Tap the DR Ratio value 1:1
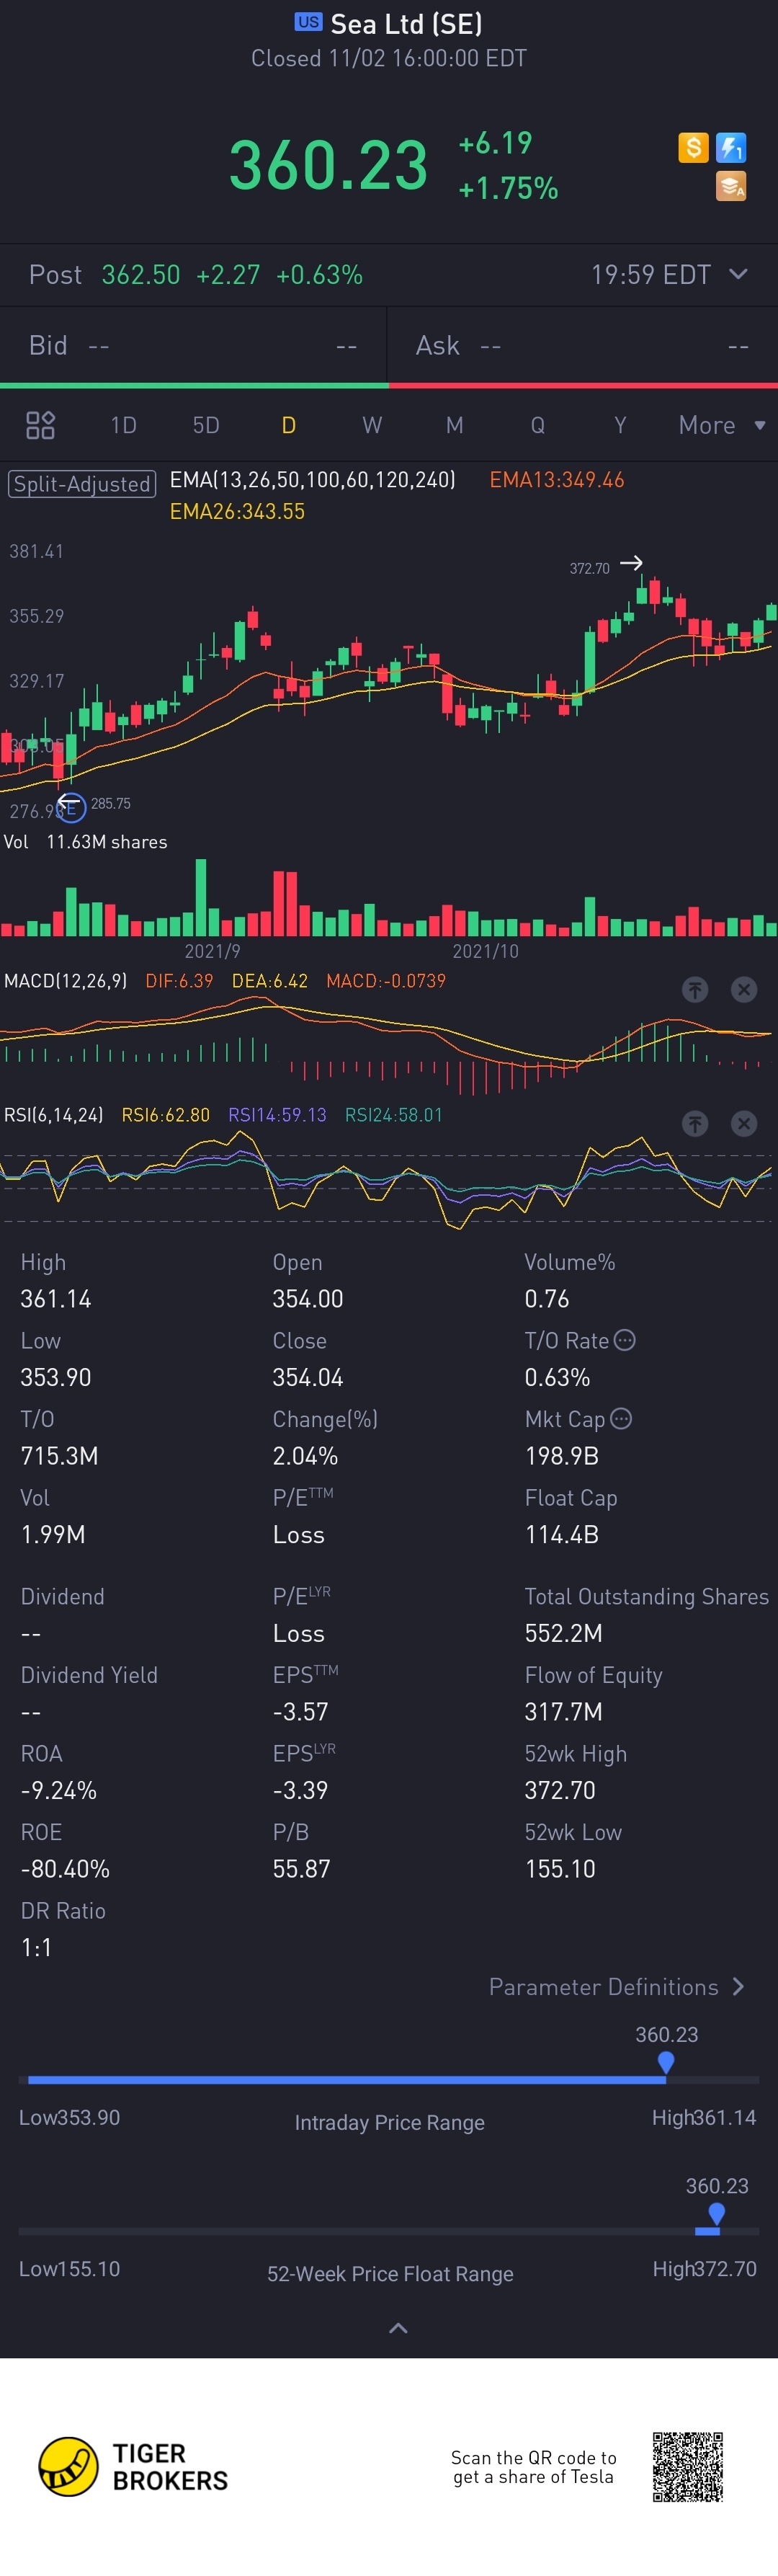The height and width of the screenshot is (2576, 778). pos(36,1947)
